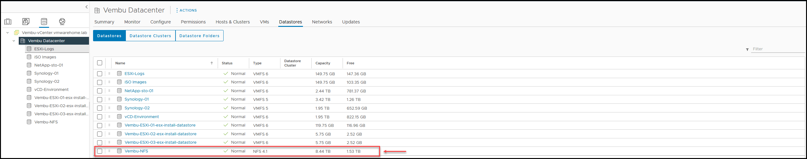Click drag handle of ESXi-Logs row
Viewport: 807px width, 159px height.
click(109, 74)
